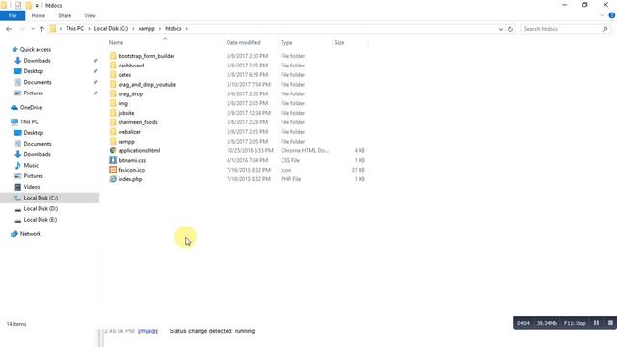Click 'Chrome HTML Do...' type cell

[x=305, y=150]
